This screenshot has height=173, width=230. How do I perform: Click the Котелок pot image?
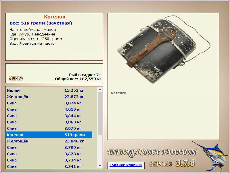164,49
